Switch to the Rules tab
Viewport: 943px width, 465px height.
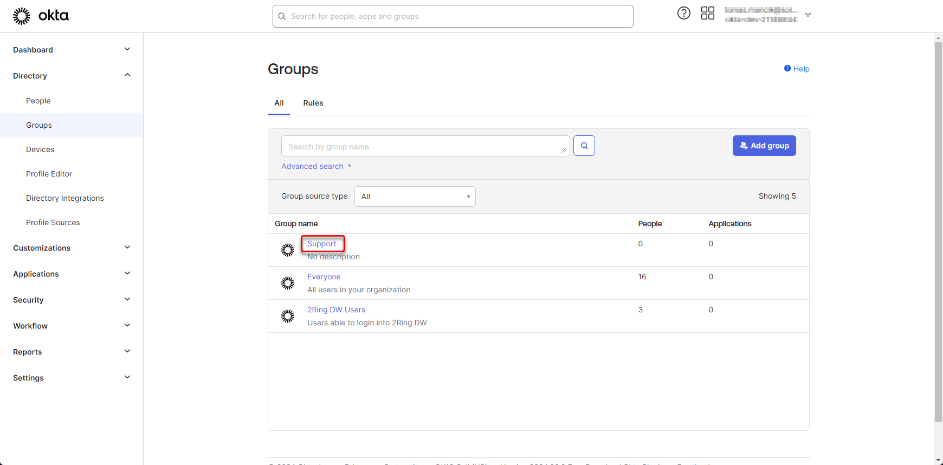point(313,103)
